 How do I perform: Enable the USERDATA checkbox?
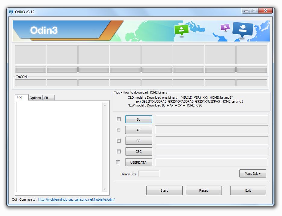(x=118, y=162)
